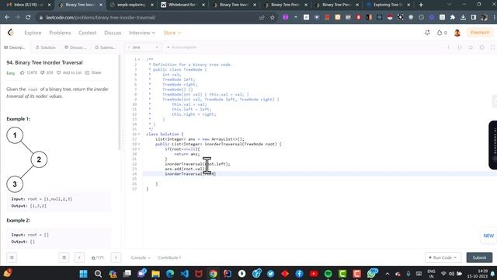The height and width of the screenshot is (280, 497).
Task: Click the description panel scrollbar
Action: [x=120, y=102]
